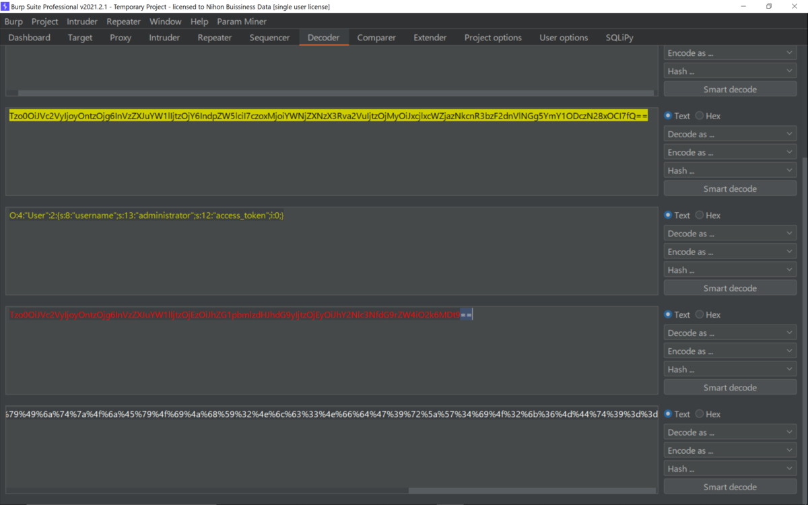The height and width of the screenshot is (505, 808).
Task: Open Decode as dropdown for administrator object panel
Action: pos(731,234)
